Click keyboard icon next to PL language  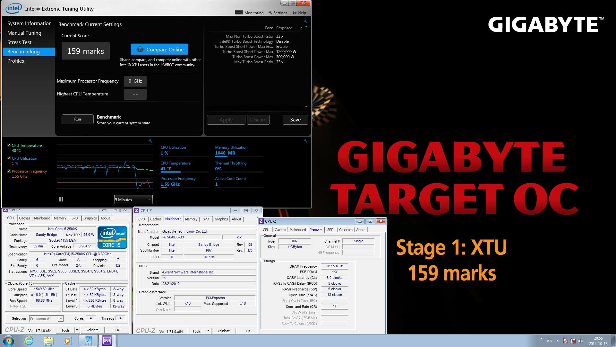pyautogui.click(x=550, y=341)
